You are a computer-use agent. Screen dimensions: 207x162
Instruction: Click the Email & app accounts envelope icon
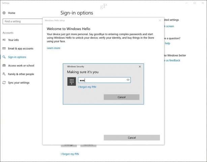(4, 48)
